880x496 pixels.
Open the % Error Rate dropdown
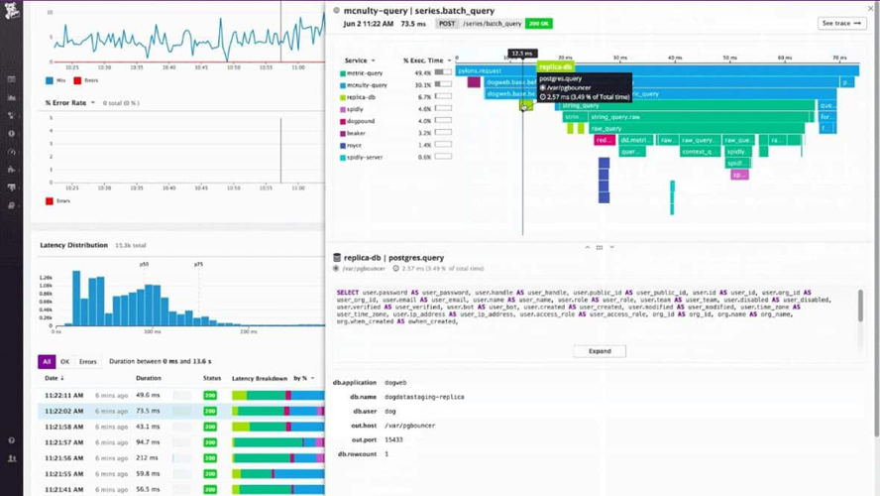click(70, 102)
